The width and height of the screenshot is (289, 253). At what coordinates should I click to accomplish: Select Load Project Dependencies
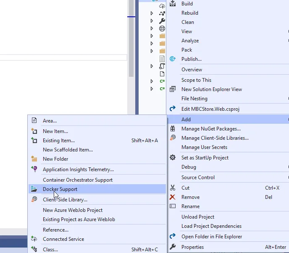point(228,226)
